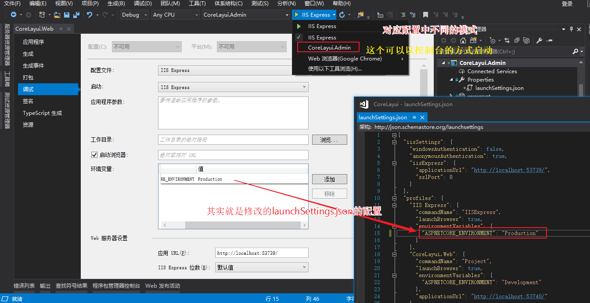Collapse the CoreLayui.Admin project node
This screenshot has height=303, width=590.
click(x=444, y=63)
